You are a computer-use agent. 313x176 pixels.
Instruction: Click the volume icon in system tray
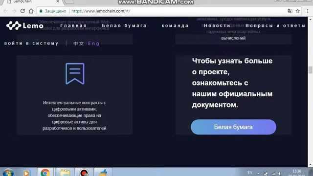280,174
